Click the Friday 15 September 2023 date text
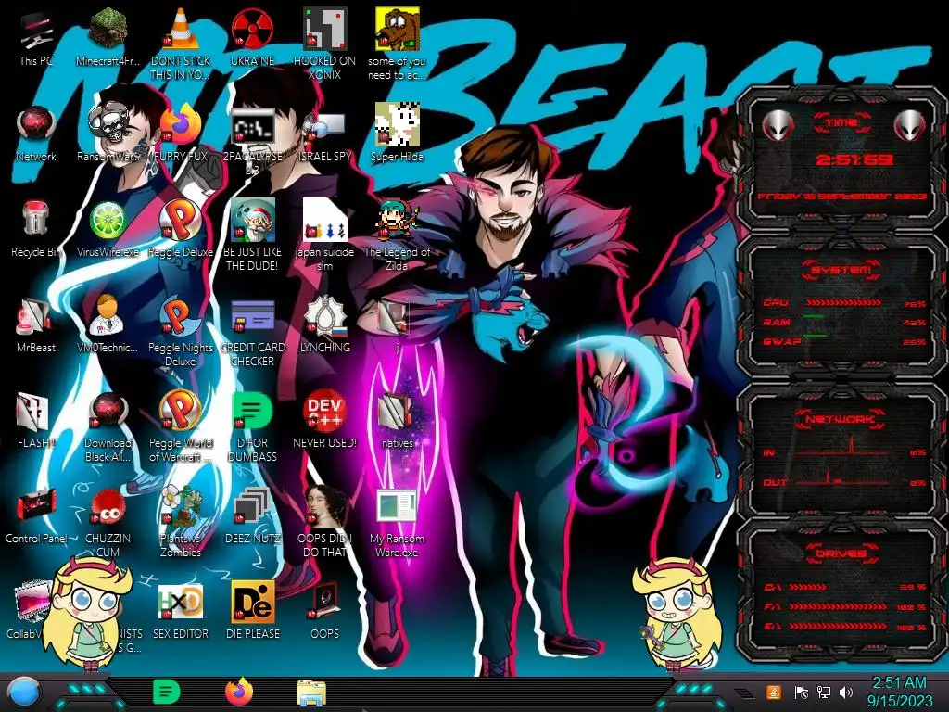949x712 pixels. pyautogui.click(x=841, y=197)
